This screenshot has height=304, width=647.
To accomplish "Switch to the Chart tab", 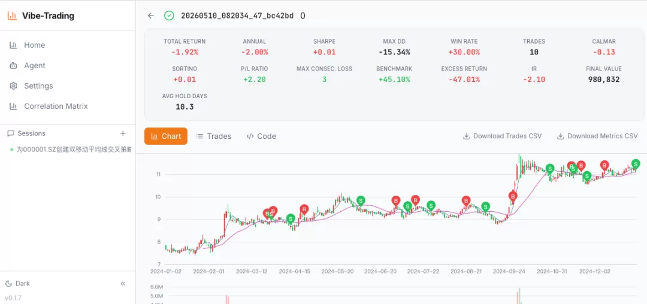I will (166, 136).
